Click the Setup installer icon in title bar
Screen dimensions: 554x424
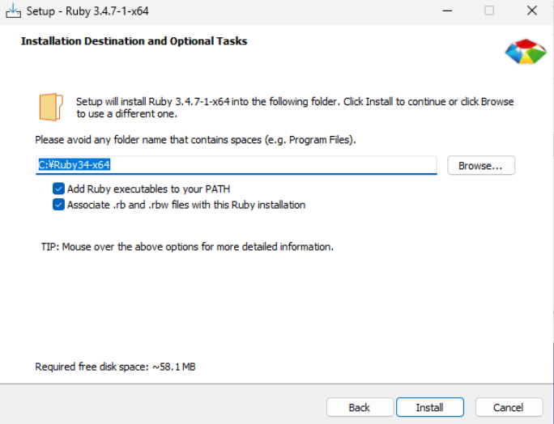13,11
